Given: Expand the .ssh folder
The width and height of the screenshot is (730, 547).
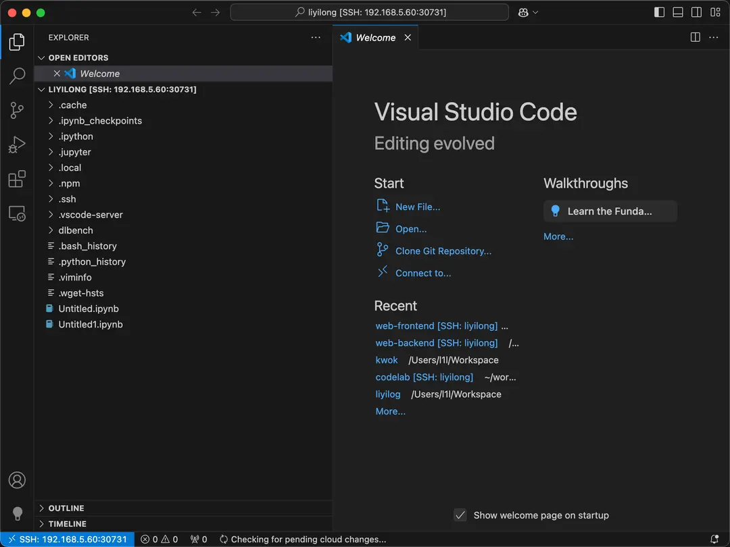Looking at the screenshot, I should click(x=183, y=199).
